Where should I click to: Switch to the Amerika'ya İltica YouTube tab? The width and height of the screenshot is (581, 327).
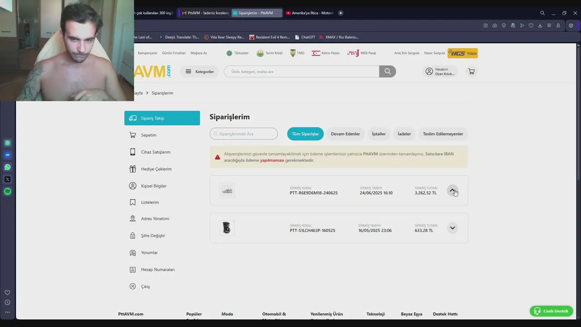[310, 13]
